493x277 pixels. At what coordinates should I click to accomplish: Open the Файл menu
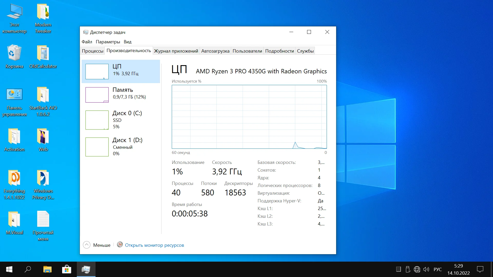pos(87,42)
